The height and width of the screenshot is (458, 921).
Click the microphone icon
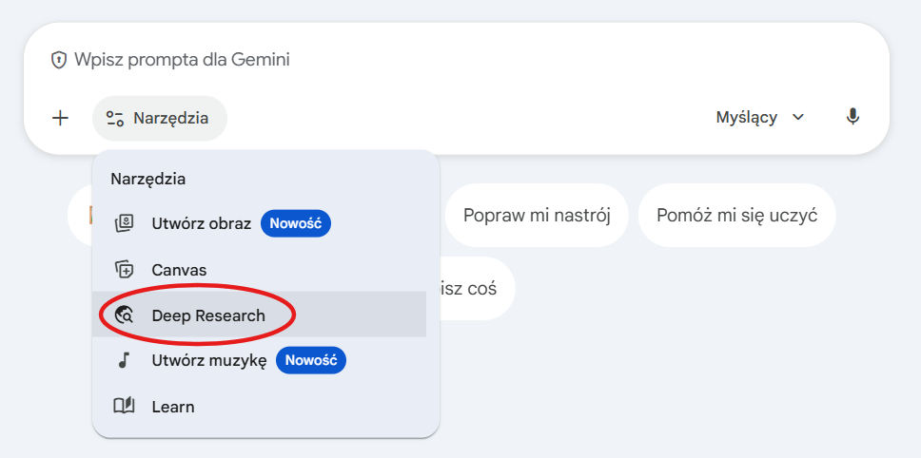pyautogui.click(x=852, y=117)
